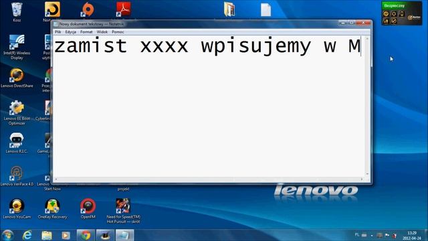
Task: Open the Edycja menu in Notatnik
Action: tap(71, 32)
